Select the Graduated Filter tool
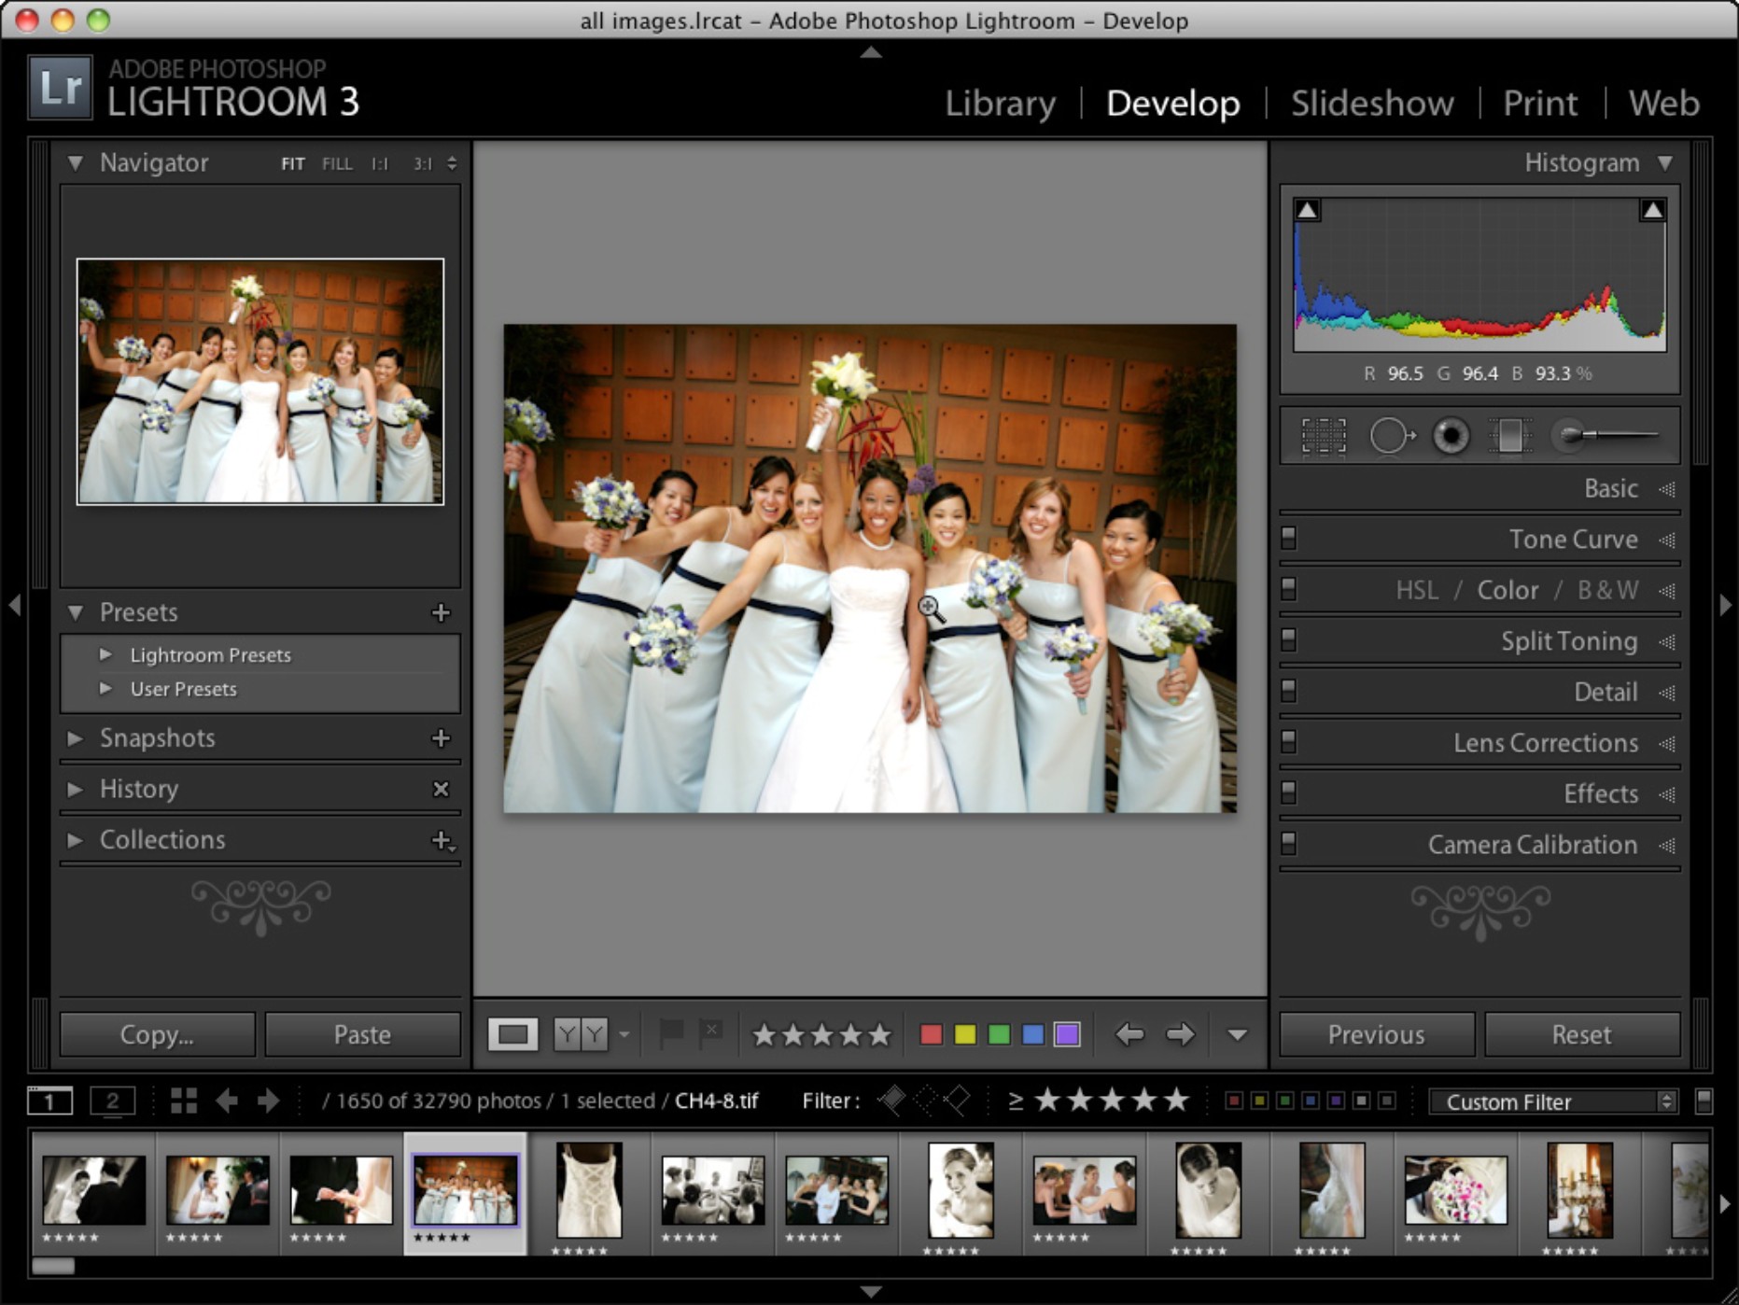Screen dimensions: 1739x1305 (x=1509, y=436)
